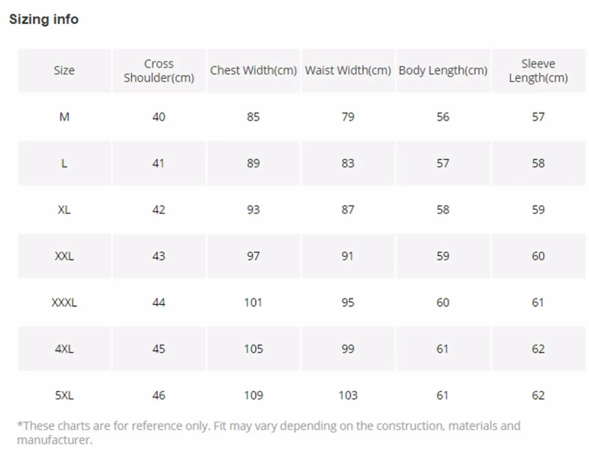This screenshot has width=589, height=460.
Task: Click the chest width value 85
Action: coord(253,117)
